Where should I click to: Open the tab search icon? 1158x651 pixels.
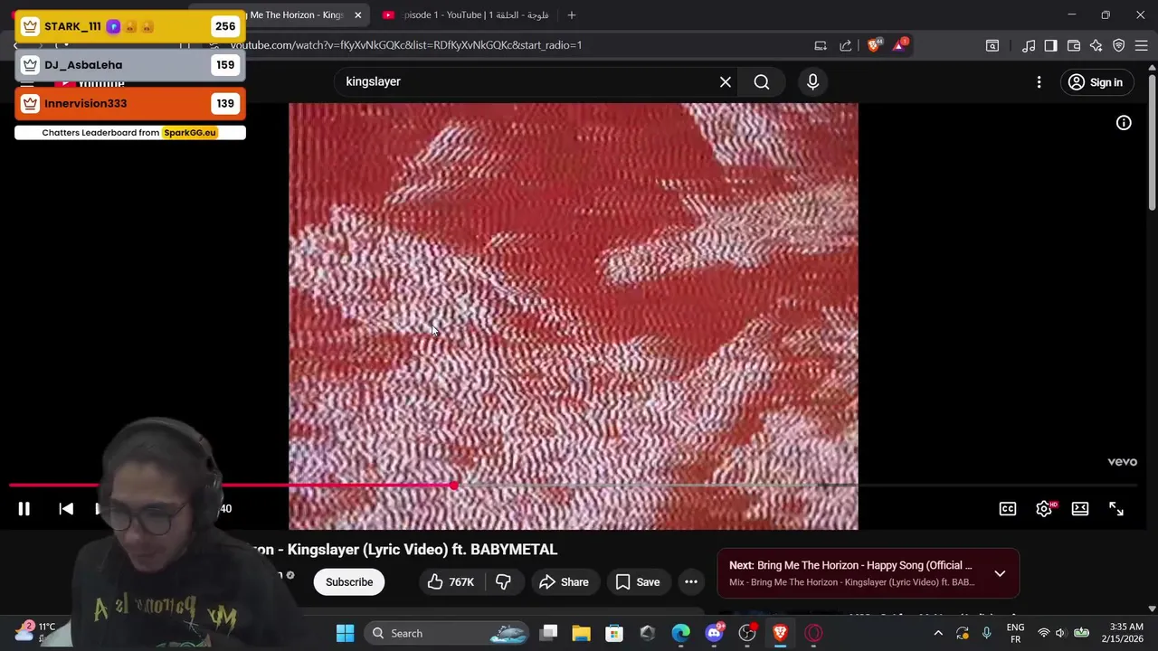point(992,45)
